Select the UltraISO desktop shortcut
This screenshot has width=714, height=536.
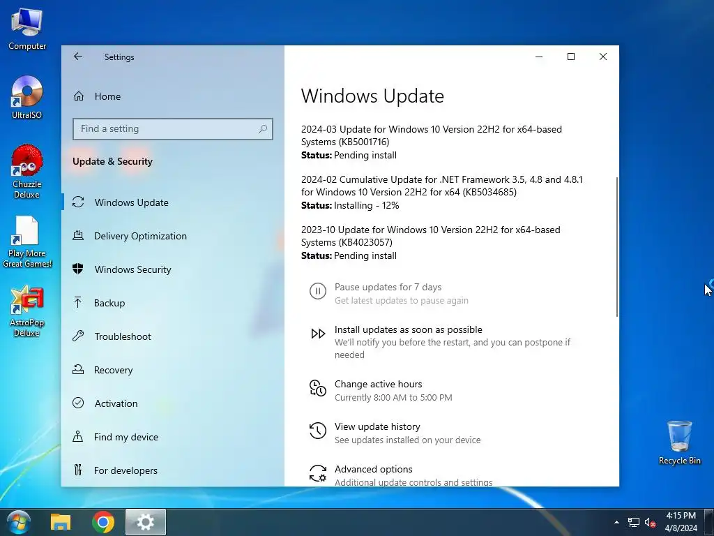(27, 98)
